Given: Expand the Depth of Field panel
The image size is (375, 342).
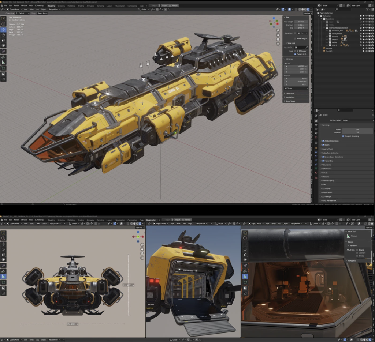Looking at the screenshot, I should click(347, 149).
